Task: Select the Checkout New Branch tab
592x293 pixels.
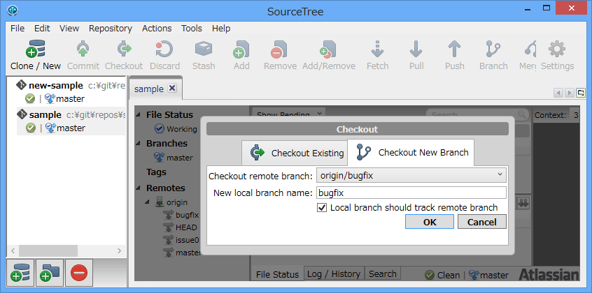Action: (411, 152)
